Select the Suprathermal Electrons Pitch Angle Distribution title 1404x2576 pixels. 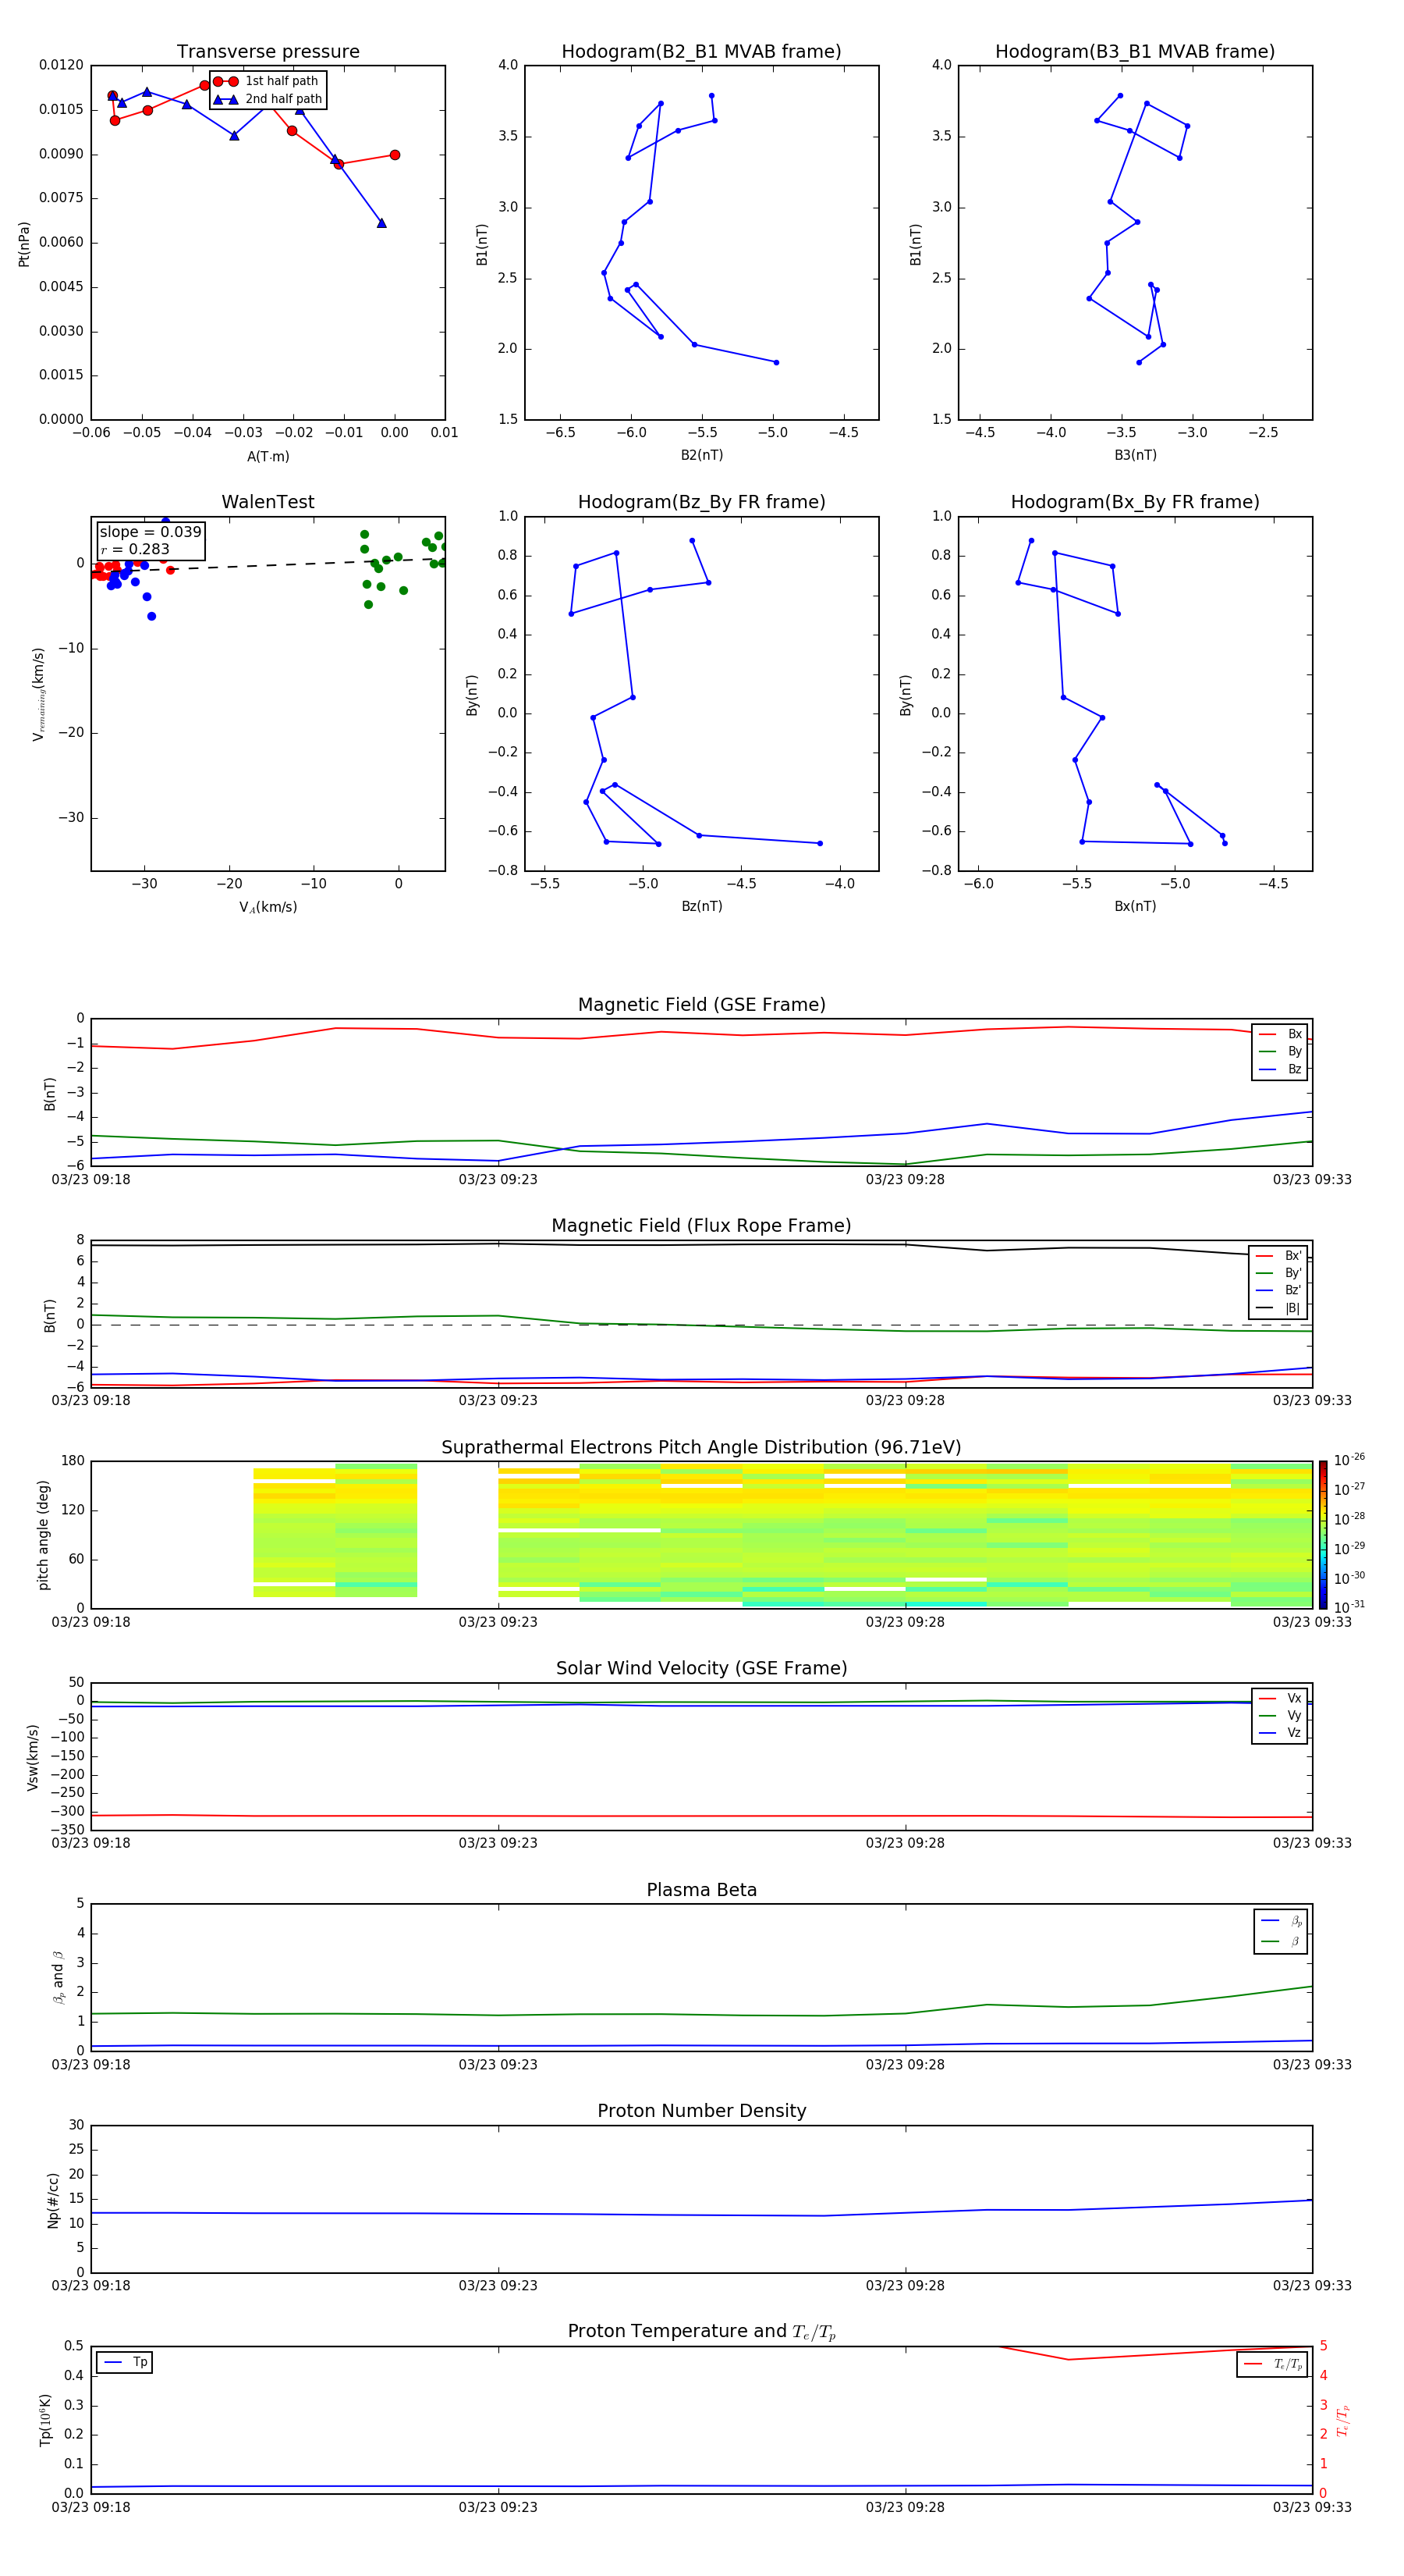click(701, 1448)
